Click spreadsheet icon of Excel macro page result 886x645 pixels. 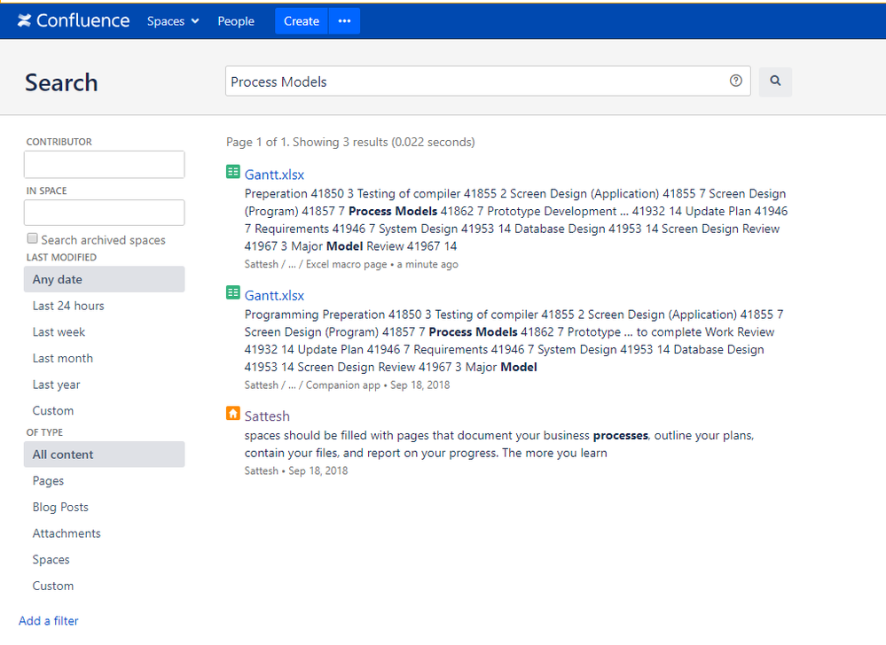[x=232, y=172]
